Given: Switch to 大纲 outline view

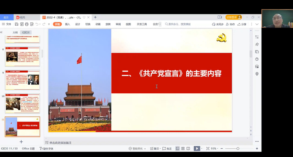Looking at the screenshot, I should pyautogui.click(x=15, y=33).
